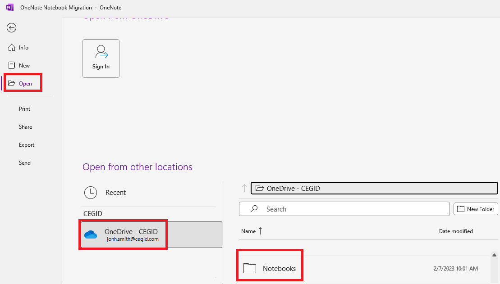Open the Notebooks folder
The width and height of the screenshot is (500, 284).
pos(363,268)
